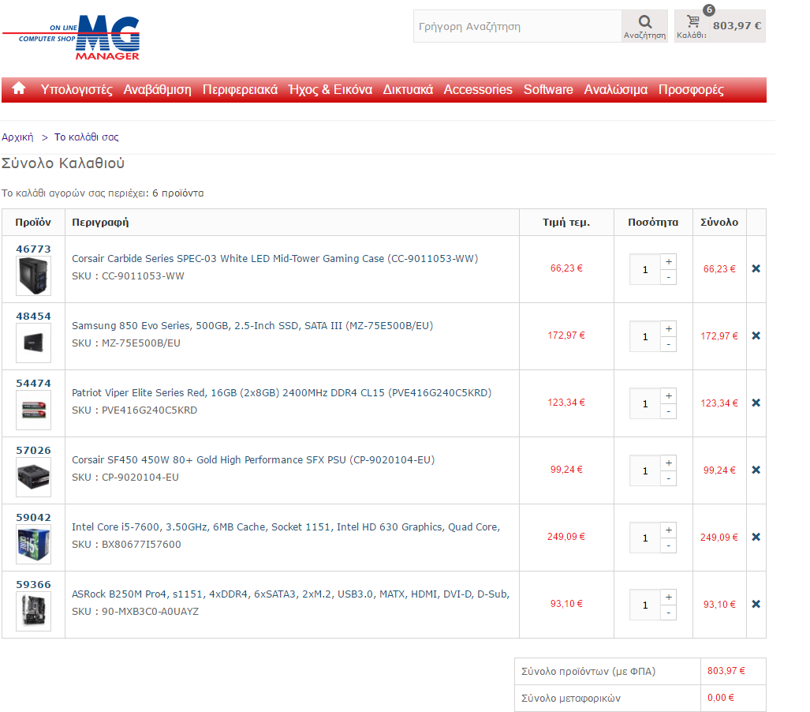810x712 pixels.
Task: Increase quantity of Corsair Carbide case
Action: [669, 261]
